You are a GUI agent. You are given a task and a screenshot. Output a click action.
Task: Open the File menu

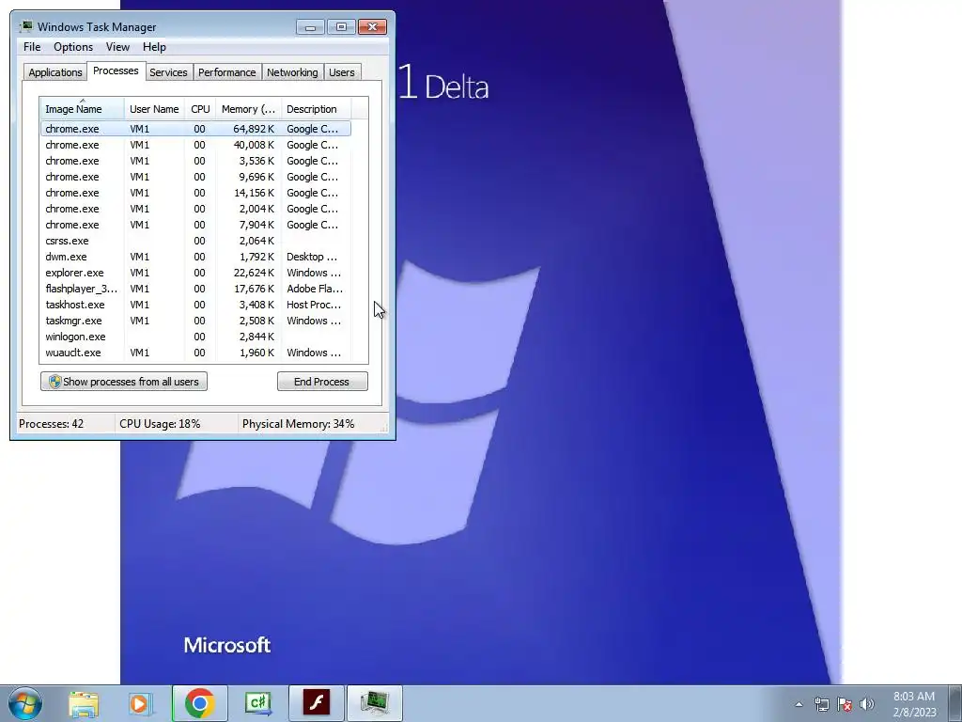click(32, 47)
